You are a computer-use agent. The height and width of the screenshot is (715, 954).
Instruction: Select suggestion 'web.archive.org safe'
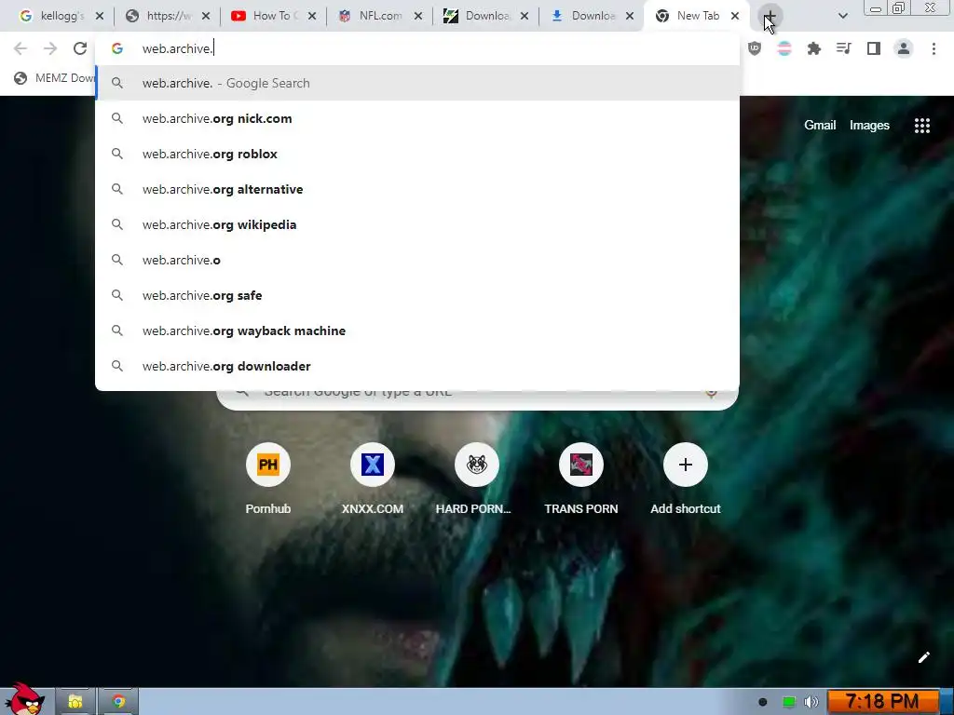417,295
